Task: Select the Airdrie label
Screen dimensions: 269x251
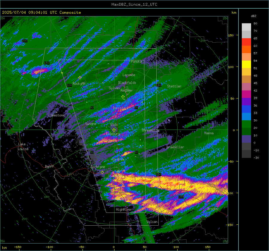Action: tap(118, 159)
